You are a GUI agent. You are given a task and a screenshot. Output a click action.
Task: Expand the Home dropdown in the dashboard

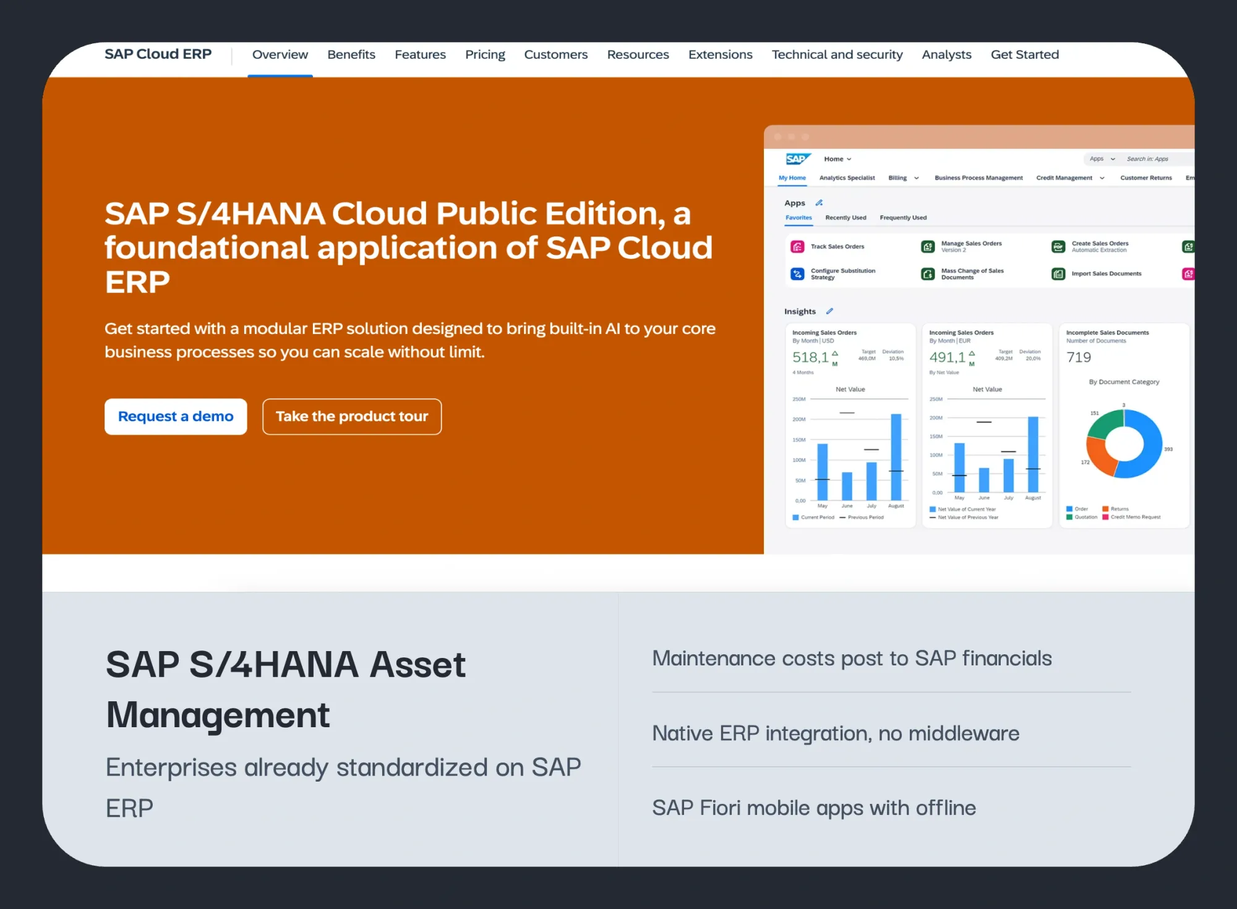pyautogui.click(x=837, y=159)
